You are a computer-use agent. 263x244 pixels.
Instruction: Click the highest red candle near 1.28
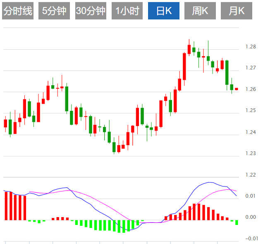pos(189,49)
